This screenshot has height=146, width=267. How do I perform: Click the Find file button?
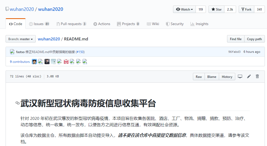tap(236, 39)
